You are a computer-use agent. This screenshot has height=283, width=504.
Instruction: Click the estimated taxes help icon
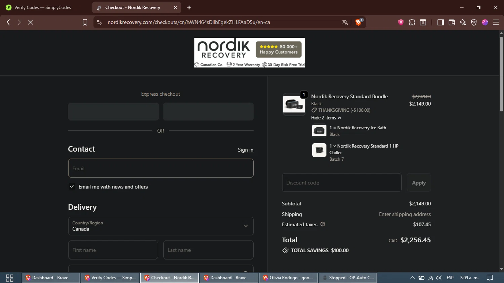click(323, 224)
